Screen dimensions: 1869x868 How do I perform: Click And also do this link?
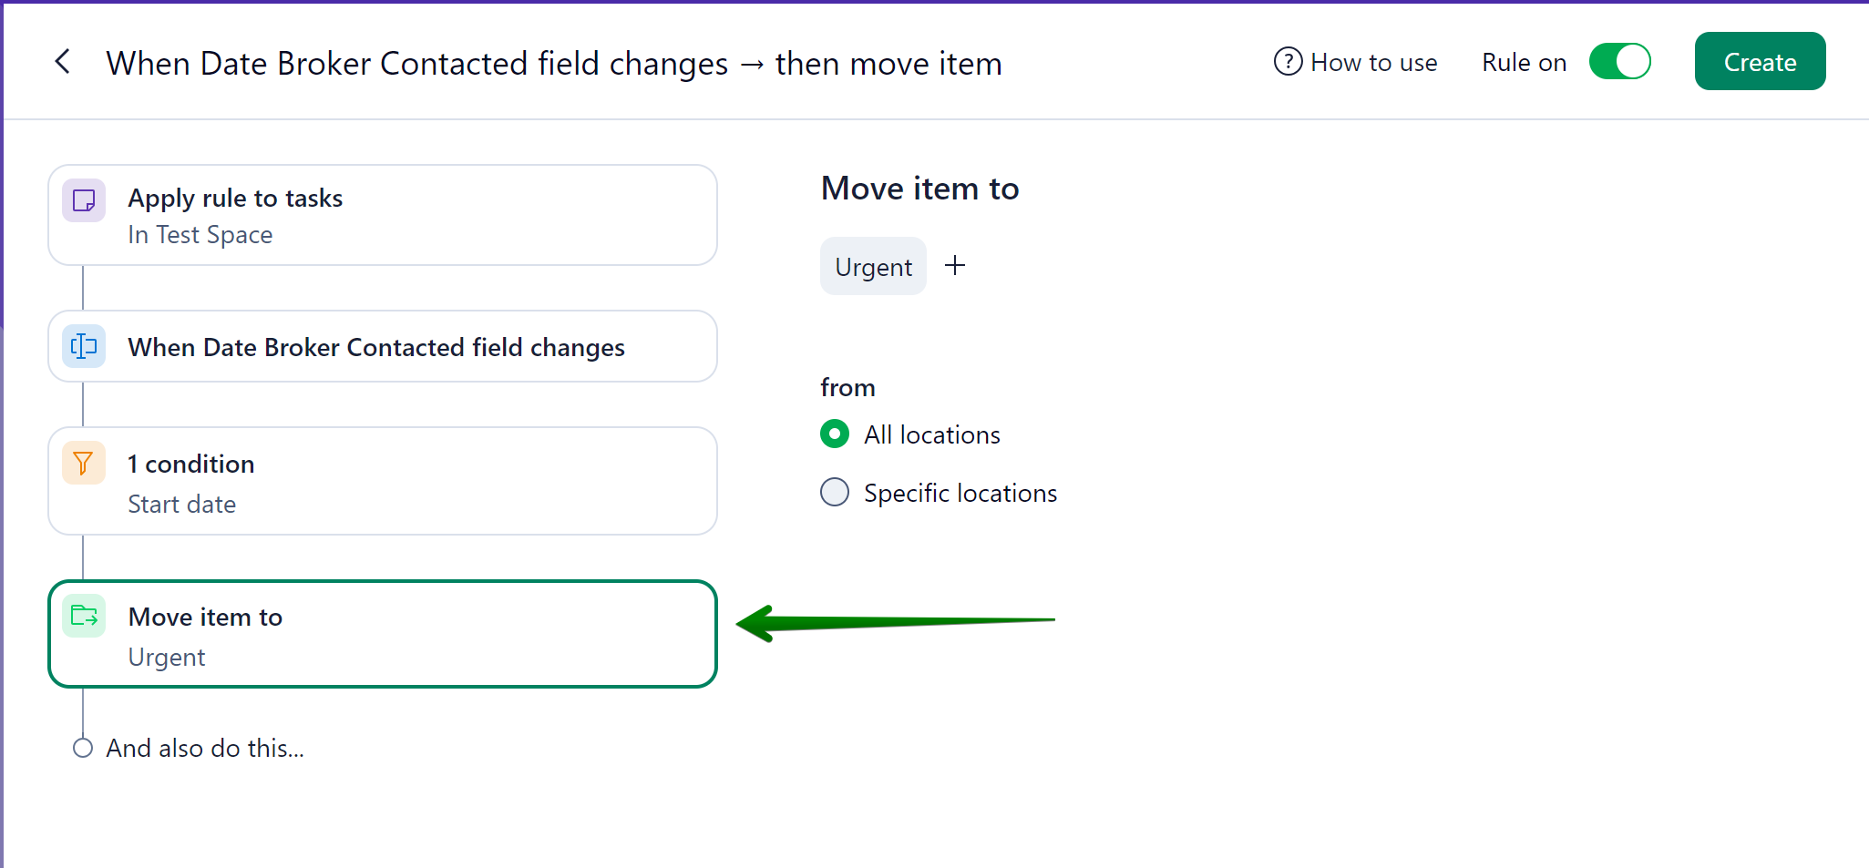point(205,748)
